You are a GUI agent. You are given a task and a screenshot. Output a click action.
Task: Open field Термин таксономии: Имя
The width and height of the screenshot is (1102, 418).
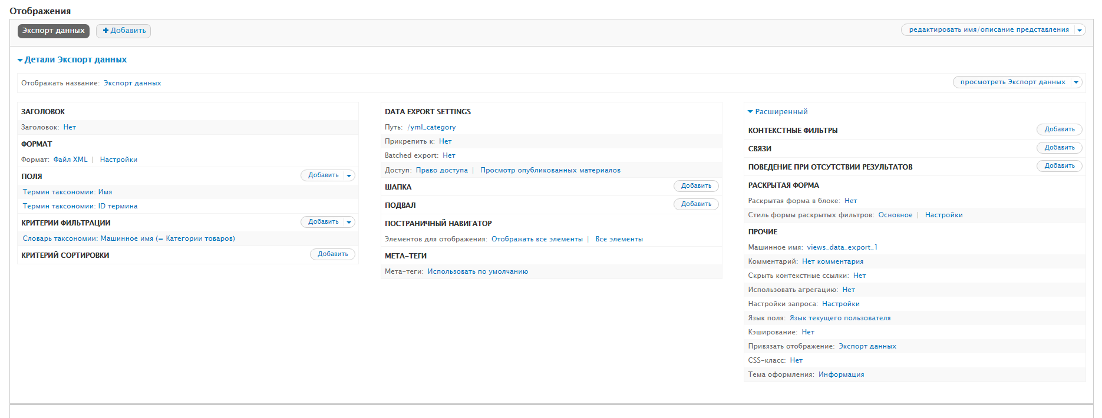point(67,192)
